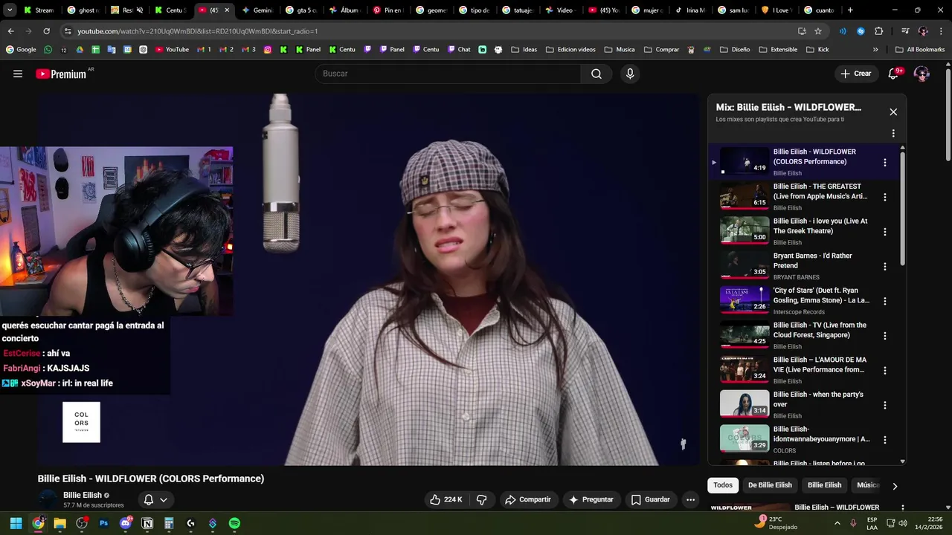Select the Billie Eilish filter chip

(824, 485)
